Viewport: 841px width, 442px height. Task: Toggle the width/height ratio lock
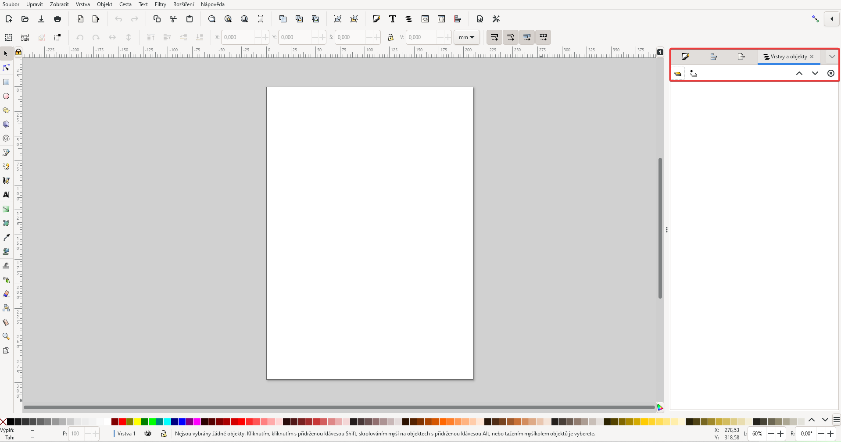390,37
